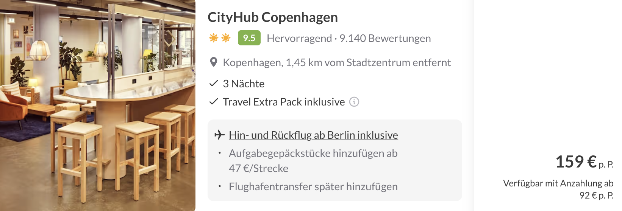Open Hin- und Rückflug ab Berlin link
The image size is (622, 211).
tap(313, 135)
